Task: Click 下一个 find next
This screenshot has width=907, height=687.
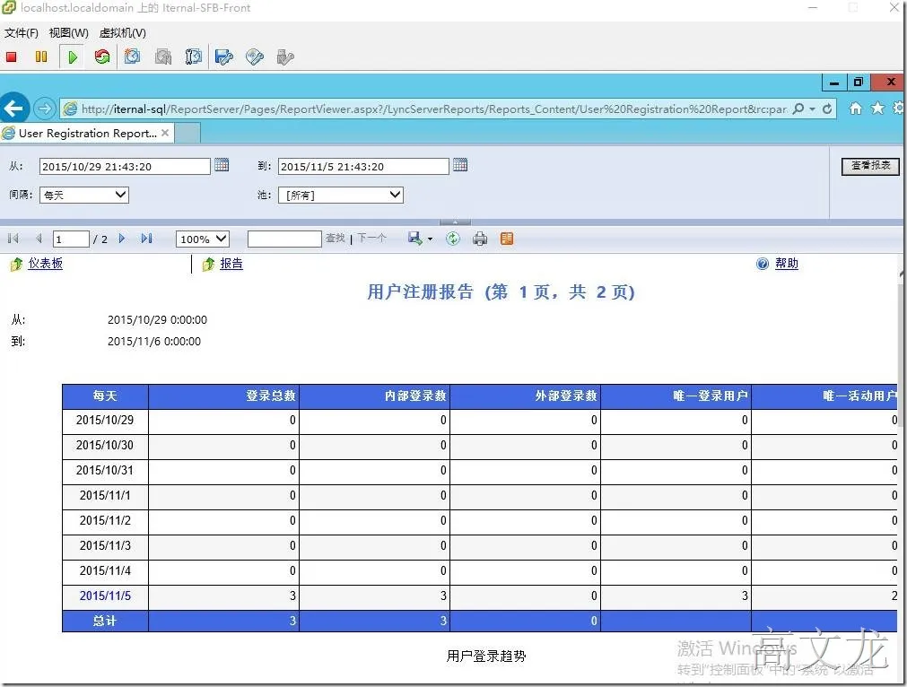Action: click(x=371, y=238)
